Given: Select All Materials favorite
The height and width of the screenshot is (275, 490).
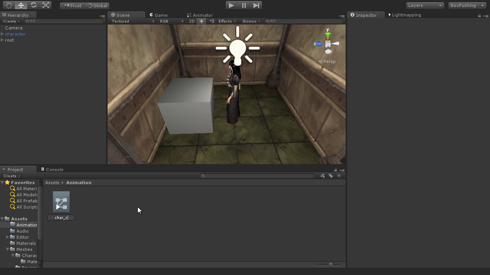Looking at the screenshot, I should [24, 189].
